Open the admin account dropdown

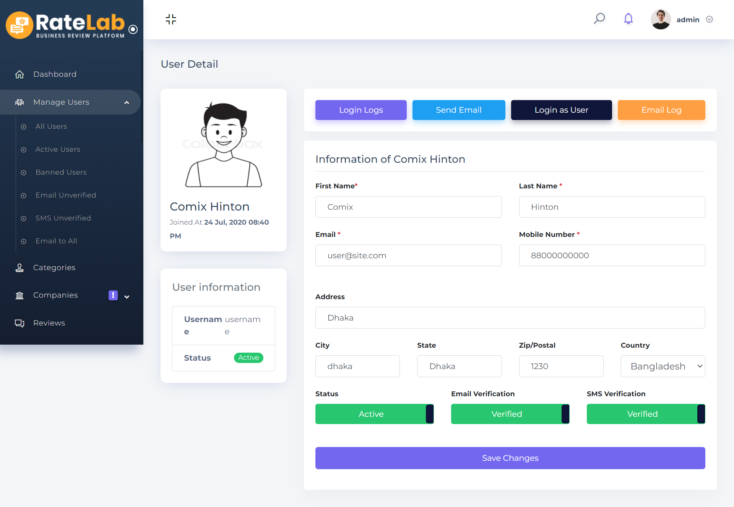709,19
